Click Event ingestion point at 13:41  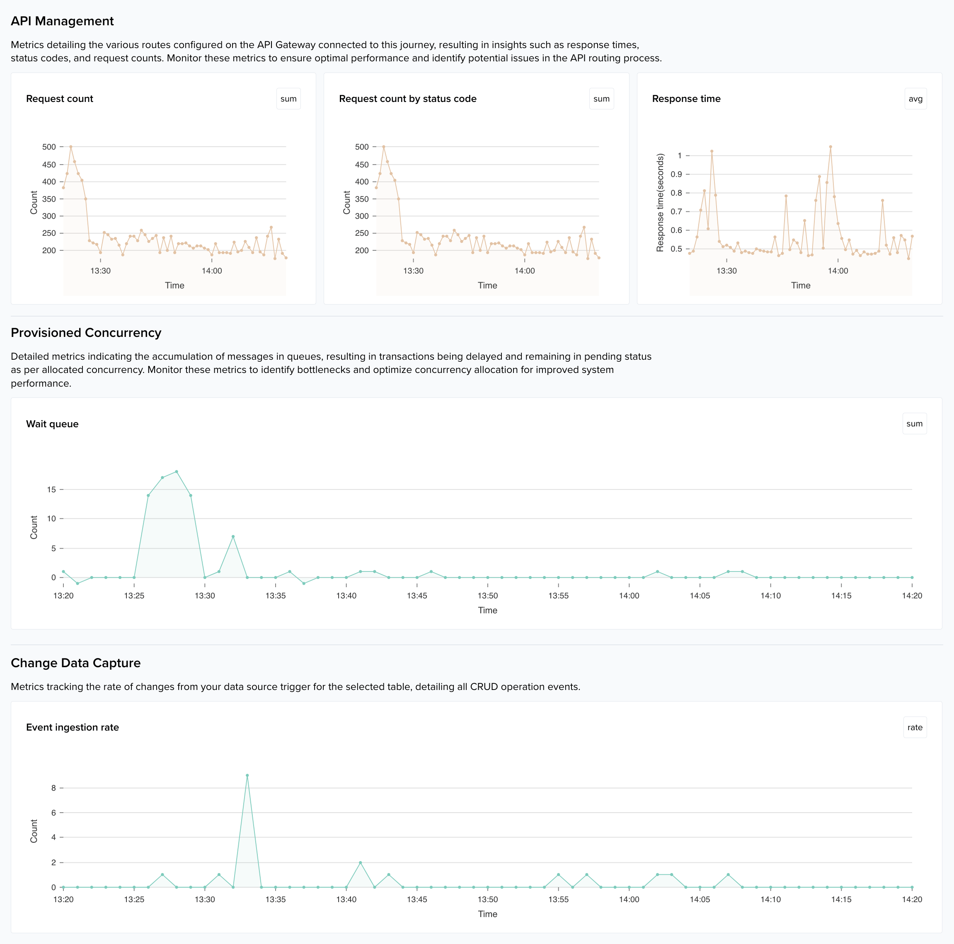coord(361,862)
